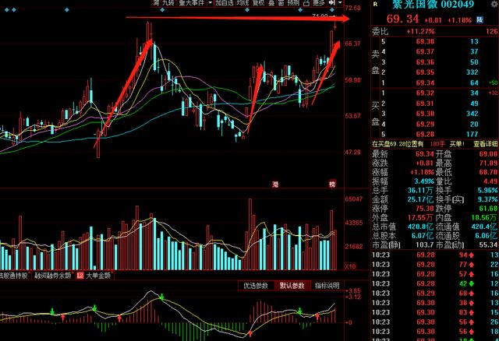Viewport: 499px width, 341px height.
Task: Click the 最高 71.09 value
Action: click(488, 163)
